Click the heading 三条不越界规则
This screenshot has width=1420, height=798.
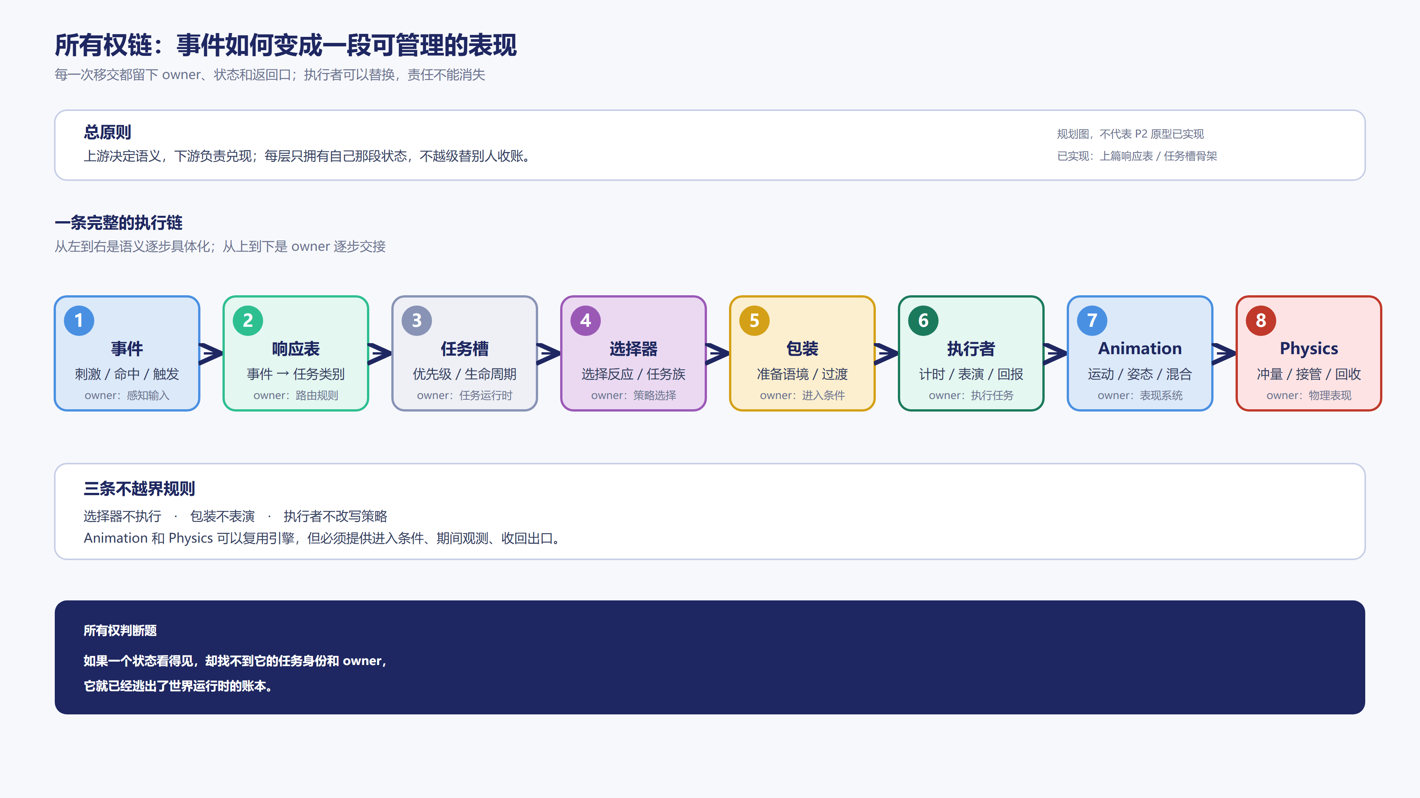140,489
